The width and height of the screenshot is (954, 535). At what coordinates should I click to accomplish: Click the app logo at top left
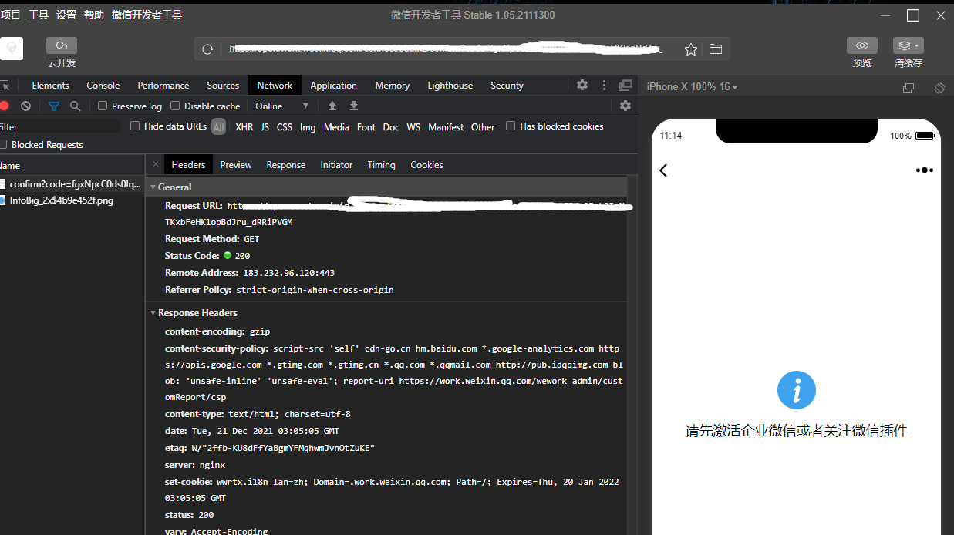12,49
